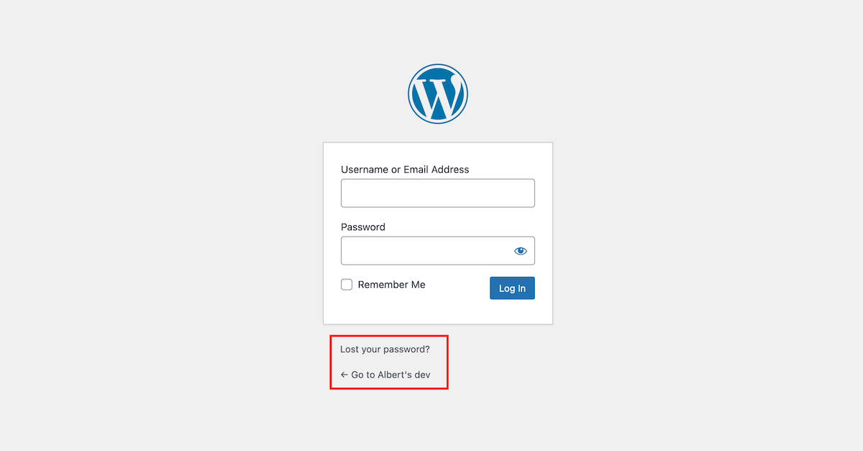This screenshot has width=863, height=451.
Task: Enable the Remember Me option
Action: pos(347,285)
